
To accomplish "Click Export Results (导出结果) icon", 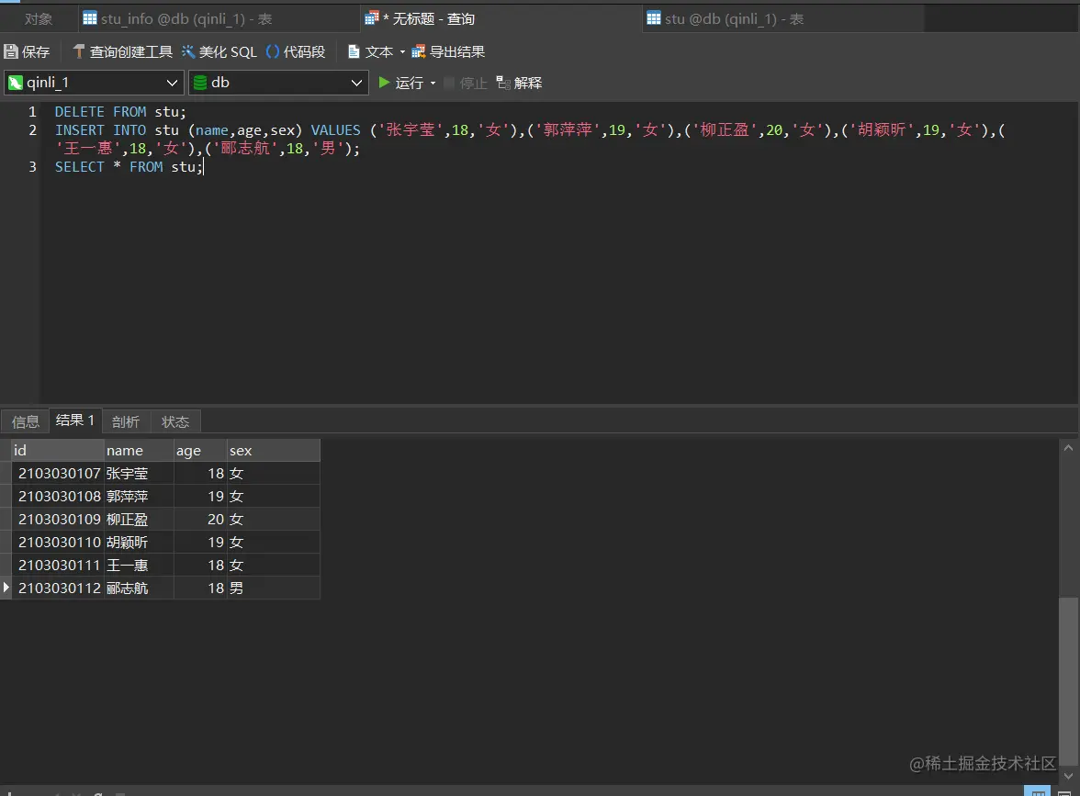I will (x=418, y=51).
